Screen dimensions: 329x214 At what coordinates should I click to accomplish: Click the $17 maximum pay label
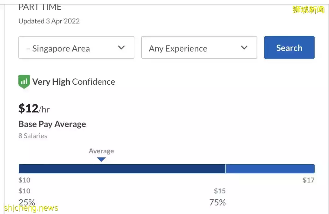pyautogui.click(x=308, y=180)
